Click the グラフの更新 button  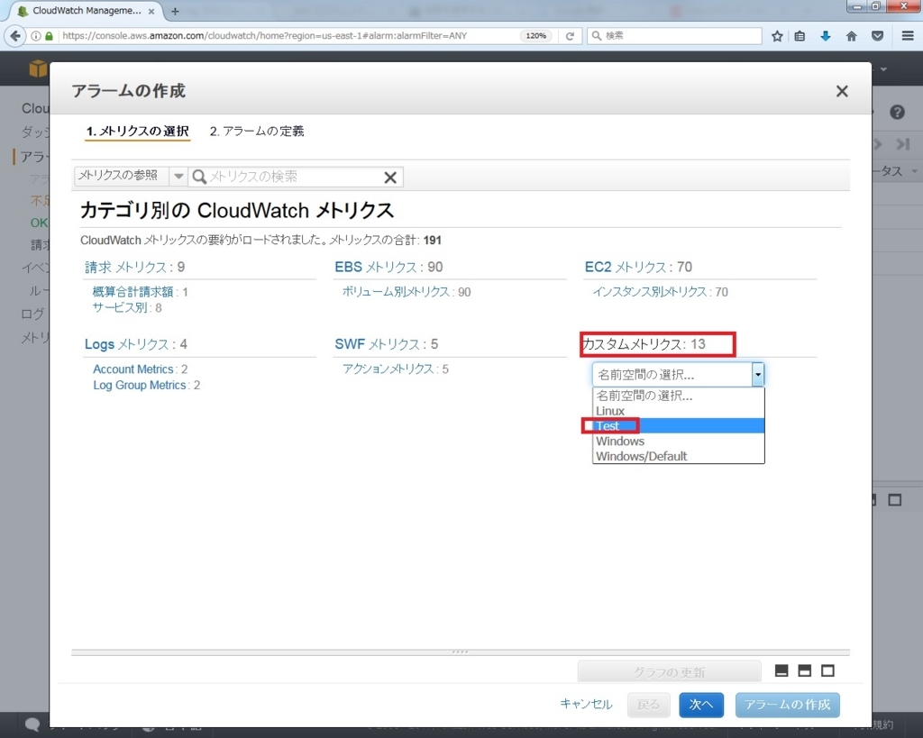pyautogui.click(x=670, y=671)
